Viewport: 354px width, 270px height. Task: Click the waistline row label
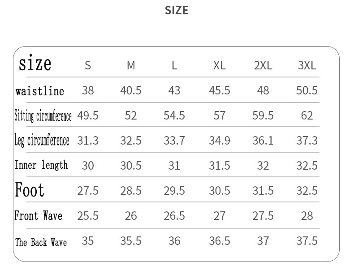[x=40, y=91]
